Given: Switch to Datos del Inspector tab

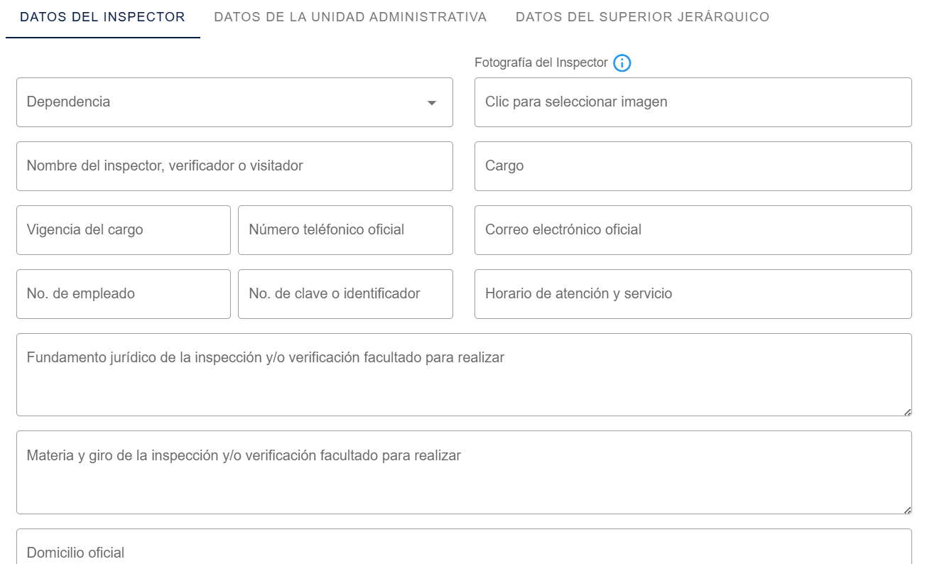Looking at the screenshot, I should (102, 17).
